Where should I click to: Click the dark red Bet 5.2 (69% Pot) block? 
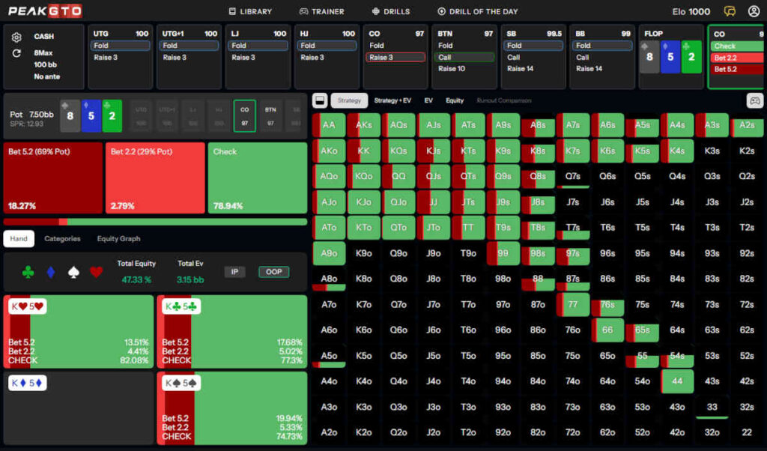click(53, 178)
